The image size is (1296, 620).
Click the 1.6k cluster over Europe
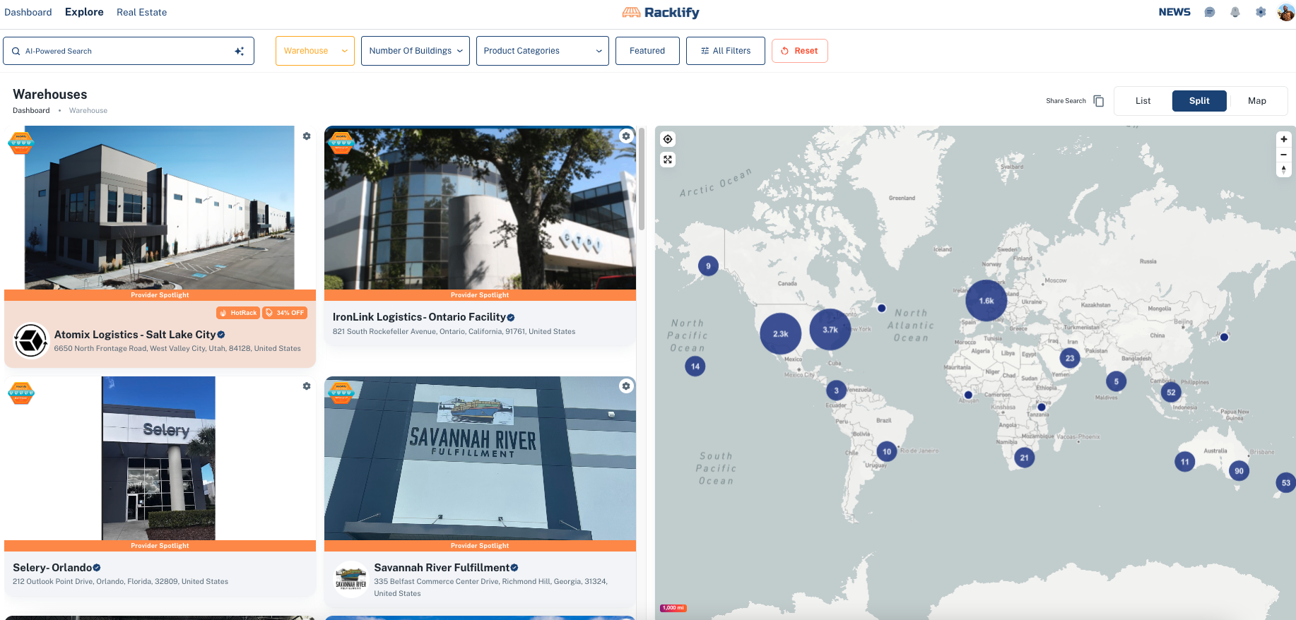click(986, 301)
